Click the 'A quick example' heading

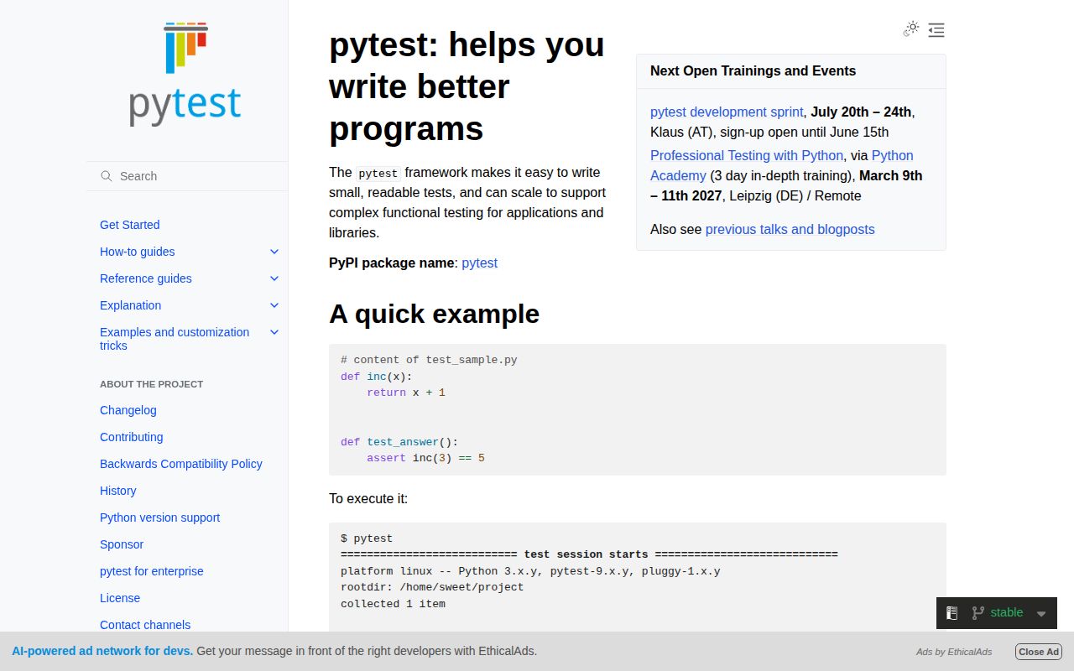click(x=434, y=314)
